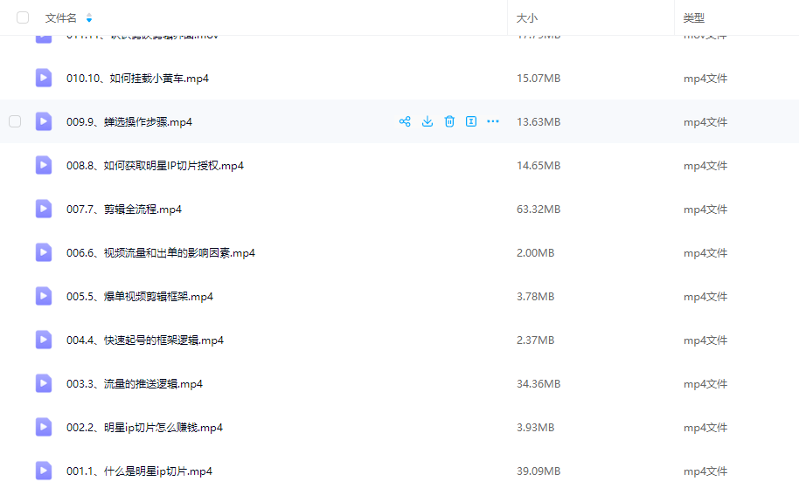Click video icon of 007.7 file
Image resolution: width=799 pixels, height=488 pixels.
tap(44, 210)
